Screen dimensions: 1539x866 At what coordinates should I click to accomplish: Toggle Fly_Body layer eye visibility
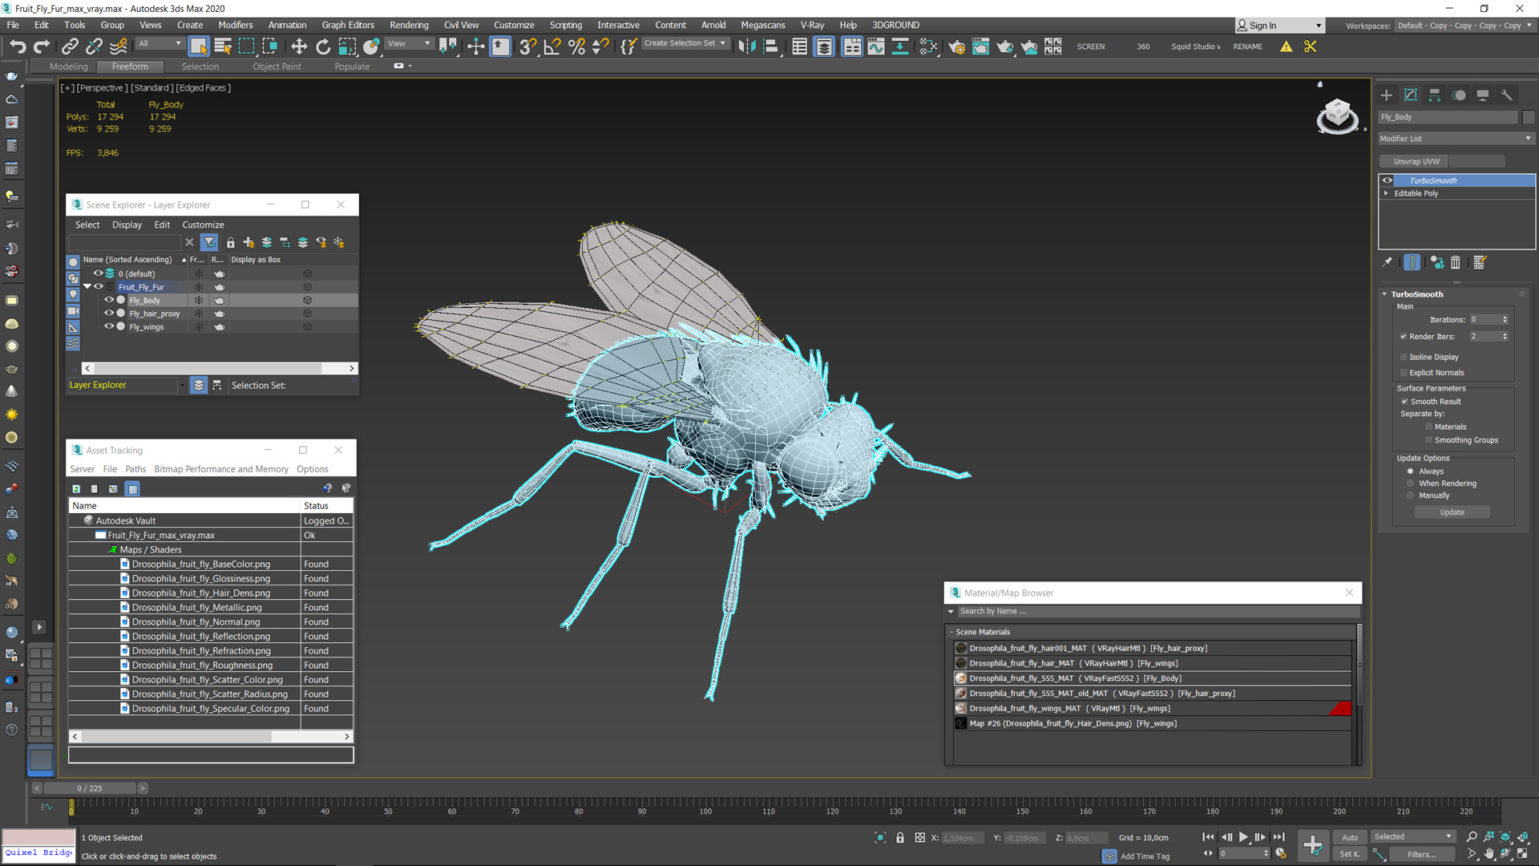109,300
